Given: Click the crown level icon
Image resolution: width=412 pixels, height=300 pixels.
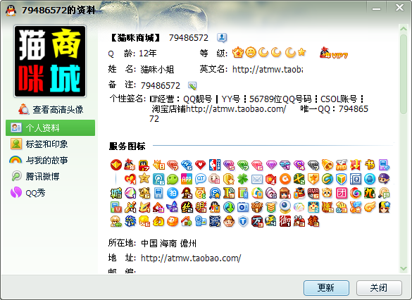Looking at the screenshot, I should point(238,53).
